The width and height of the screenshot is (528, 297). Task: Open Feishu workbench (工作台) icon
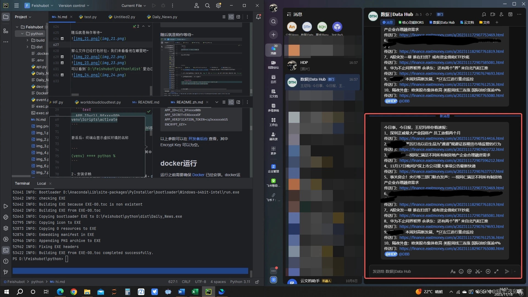[x=273, y=122]
